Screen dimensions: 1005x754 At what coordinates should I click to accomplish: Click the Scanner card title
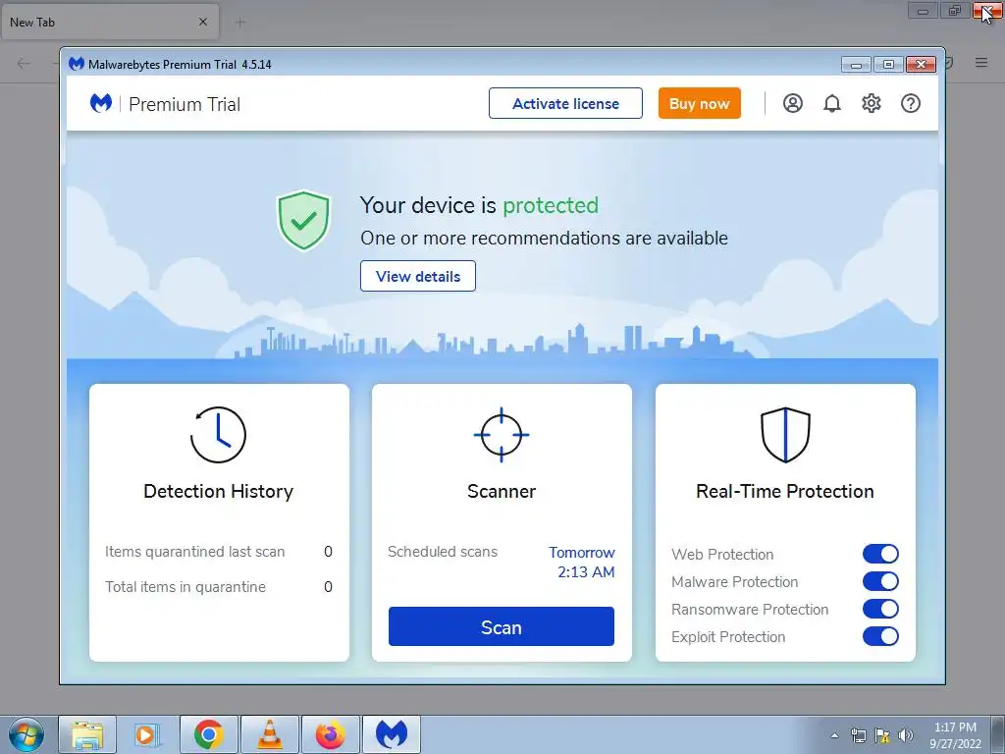[x=502, y=491]
